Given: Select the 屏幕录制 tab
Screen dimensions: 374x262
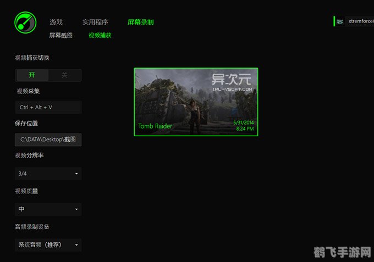Looking at the screenshot, I should click(140, 22).
